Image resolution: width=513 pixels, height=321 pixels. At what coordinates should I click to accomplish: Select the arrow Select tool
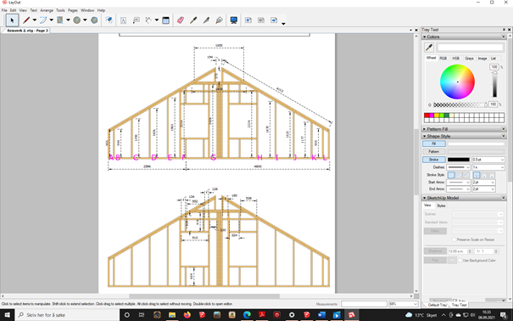12,20
